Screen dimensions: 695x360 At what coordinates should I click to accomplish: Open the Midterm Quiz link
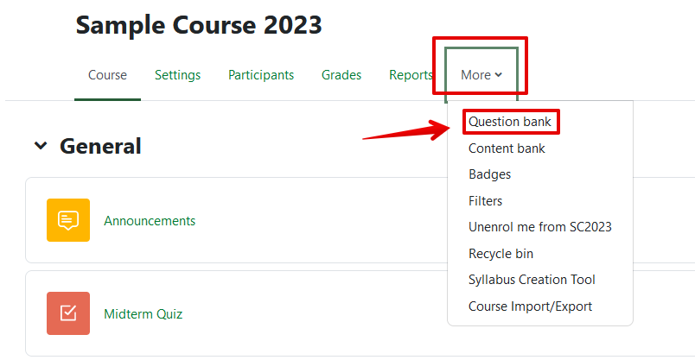tap(143, 314)
